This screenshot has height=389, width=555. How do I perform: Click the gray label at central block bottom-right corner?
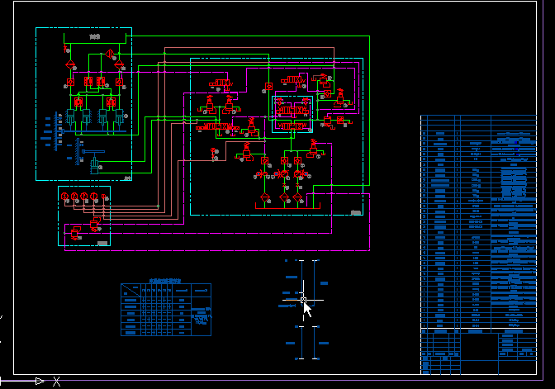point(356,212)
